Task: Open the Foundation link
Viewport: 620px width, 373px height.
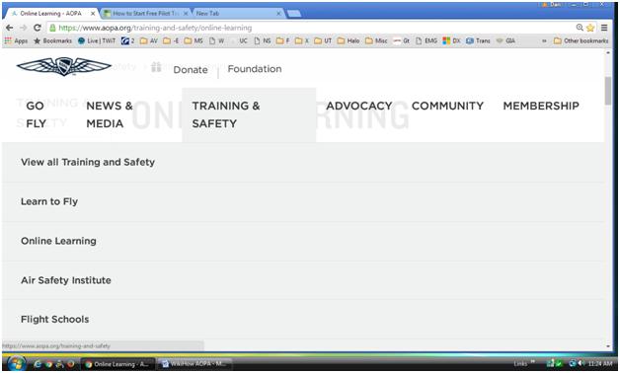Action: 255,69
